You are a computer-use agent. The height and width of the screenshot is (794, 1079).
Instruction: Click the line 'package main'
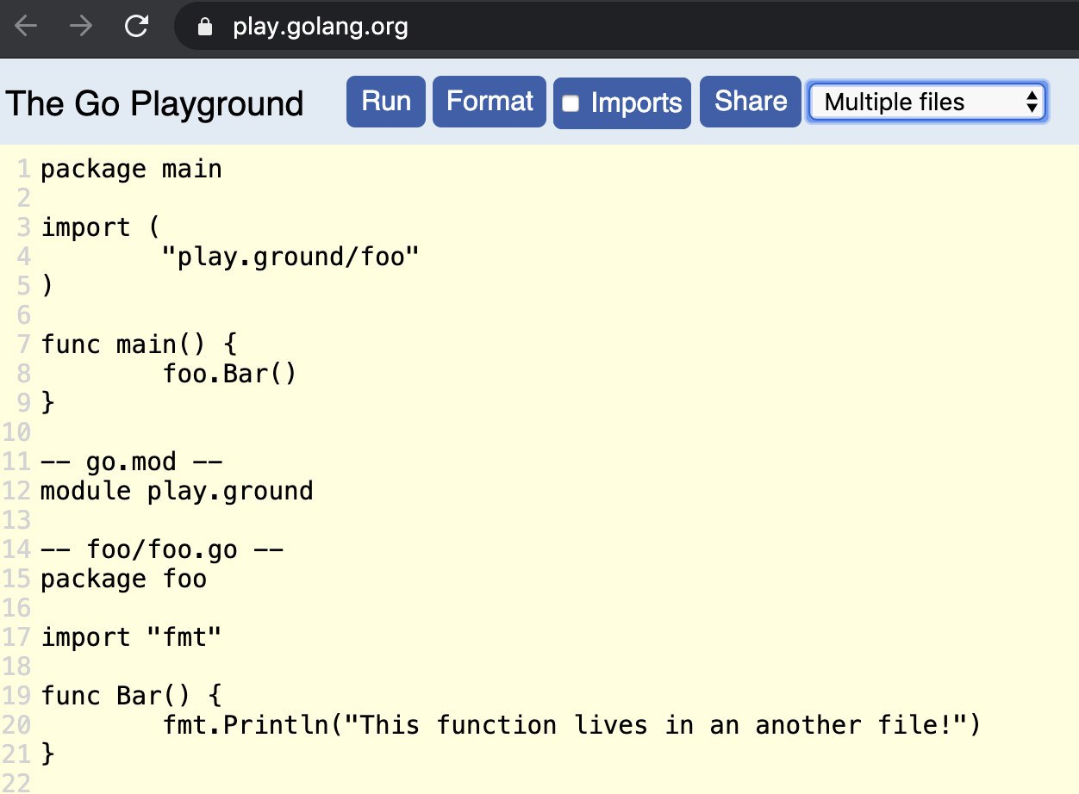point(131,169)
